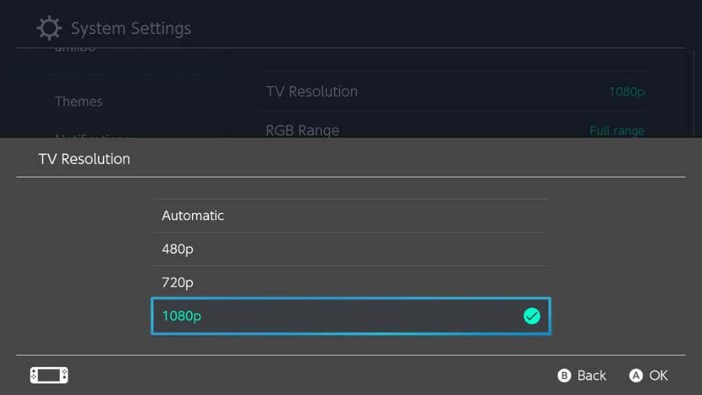The image size is (702, 395).
Task: Click the gear icon beside the settings title
Action: point(48,27)
